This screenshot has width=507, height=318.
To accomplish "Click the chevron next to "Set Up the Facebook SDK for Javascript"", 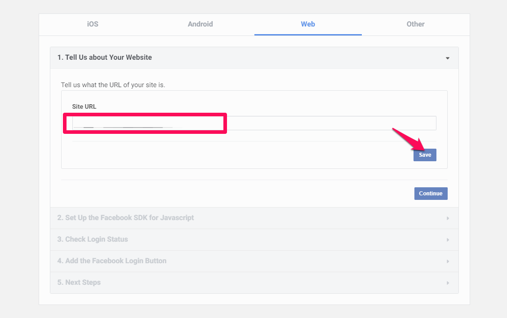I will pyautogui.click(x=447, y=218).
